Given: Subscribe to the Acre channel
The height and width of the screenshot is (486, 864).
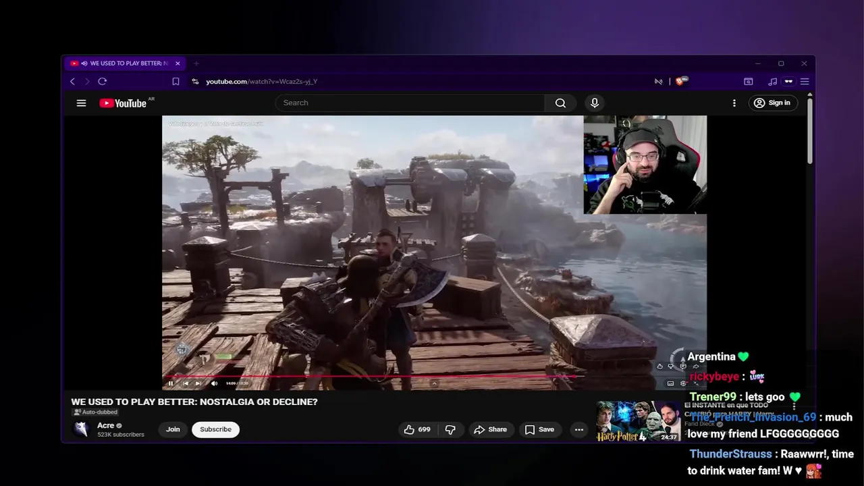Looking at the screenshot, I should point(215,429).
